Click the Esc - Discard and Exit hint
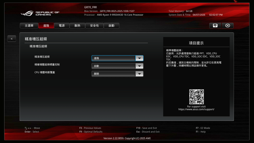 pos(148,132)
